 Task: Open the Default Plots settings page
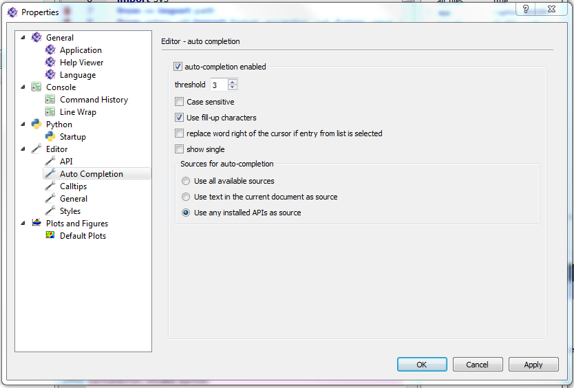[83, 236]
